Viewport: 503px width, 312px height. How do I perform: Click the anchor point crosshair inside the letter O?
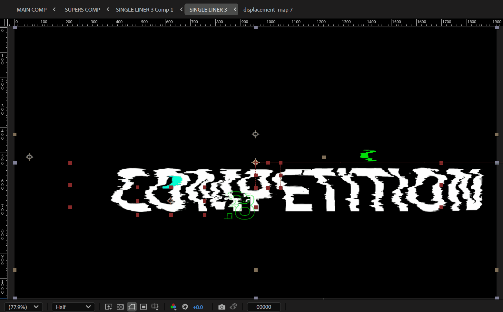170,201
